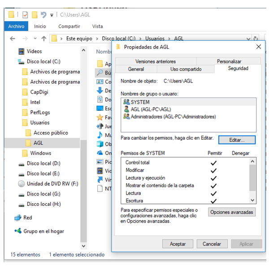The width and height of the screenshot is (269, 269).
Task: Switch to the Uso compartido tab
Action: click(x=186, y=69)
